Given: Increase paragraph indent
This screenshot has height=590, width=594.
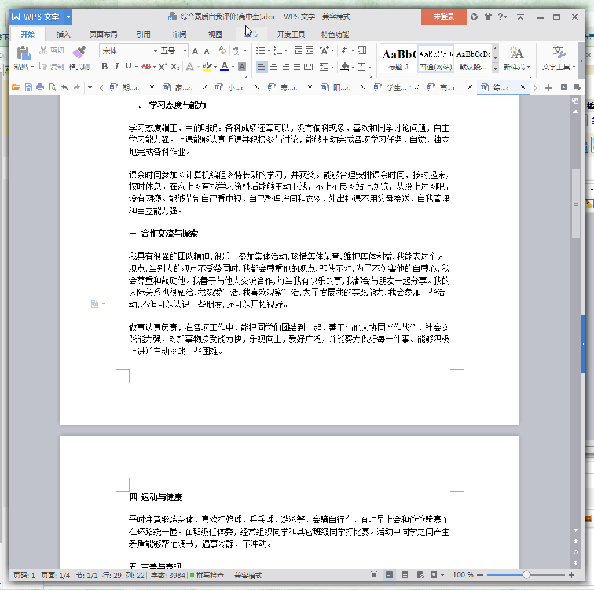Looking at the screenshot, I should point(310,50).
